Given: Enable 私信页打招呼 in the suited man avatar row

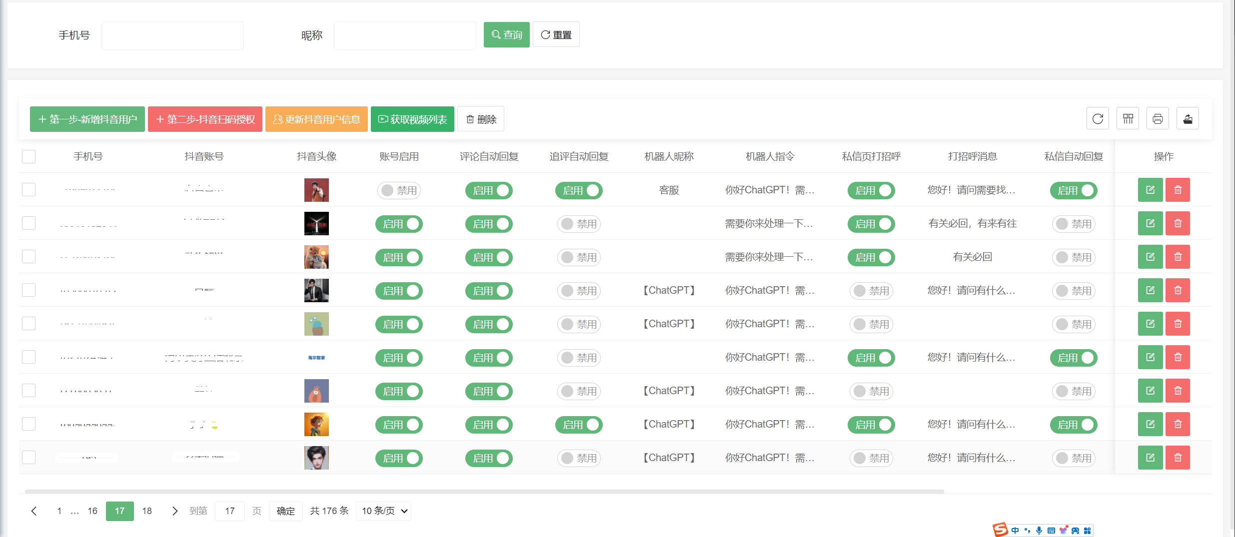Looking at the screenshot, I should [871, 291].
